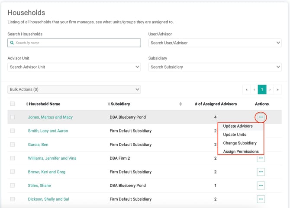Open actions ellipsis for Williams, Jennifer and Vina
290x208 pixels.
click(261, 158)
